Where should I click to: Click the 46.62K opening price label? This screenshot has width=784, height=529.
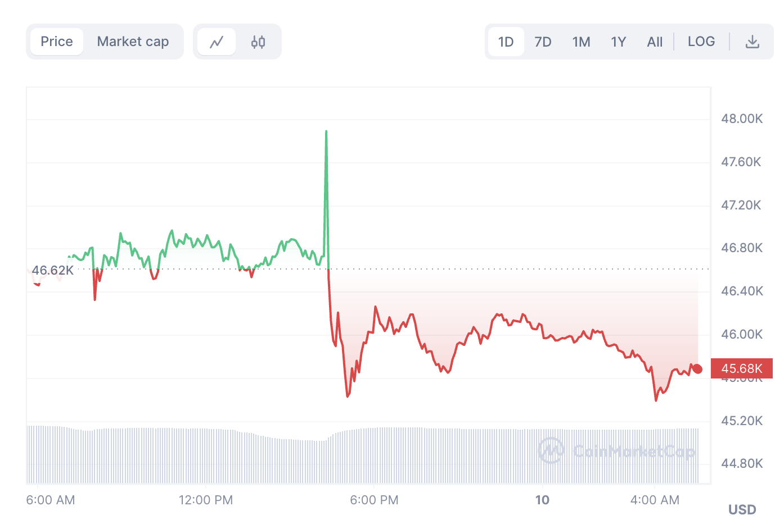(52, 270)
